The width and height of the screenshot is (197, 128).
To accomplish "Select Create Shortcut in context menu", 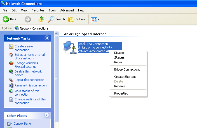I will 128,77.
